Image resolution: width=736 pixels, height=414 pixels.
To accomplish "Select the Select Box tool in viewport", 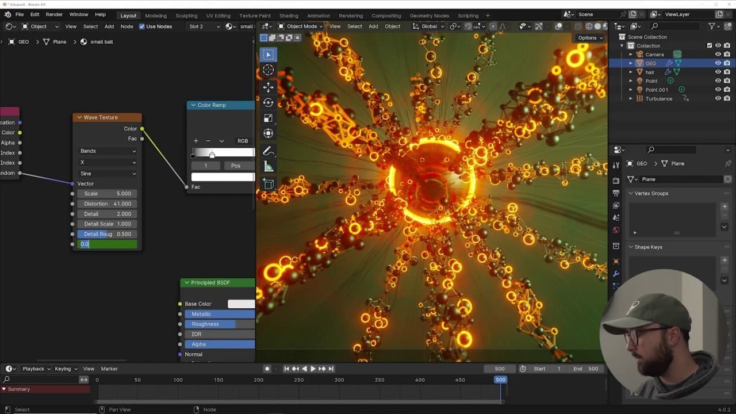I will tap(268, 55).
